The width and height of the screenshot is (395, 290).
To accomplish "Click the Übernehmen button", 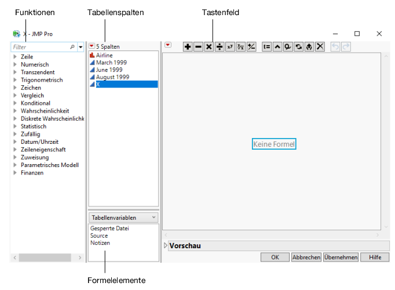I will [x=341, y=257].
